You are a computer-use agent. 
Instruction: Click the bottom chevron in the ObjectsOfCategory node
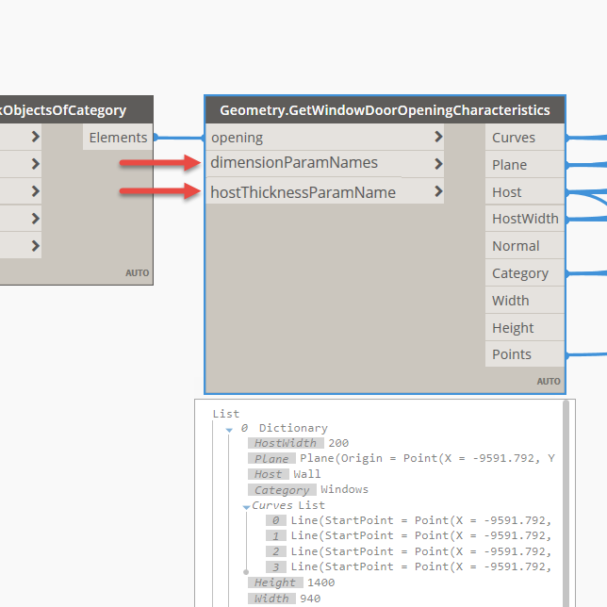tap(35, 246)
